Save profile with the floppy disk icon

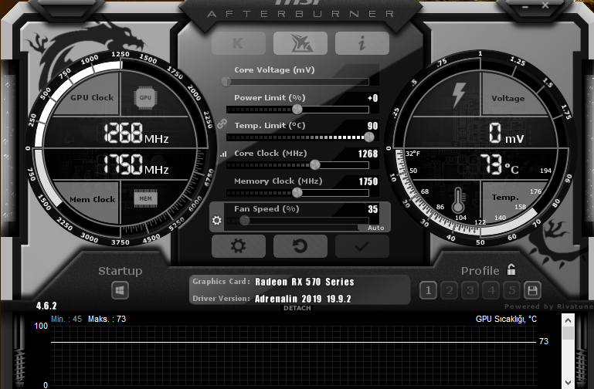pyautogui.click(x=532, y=291)
